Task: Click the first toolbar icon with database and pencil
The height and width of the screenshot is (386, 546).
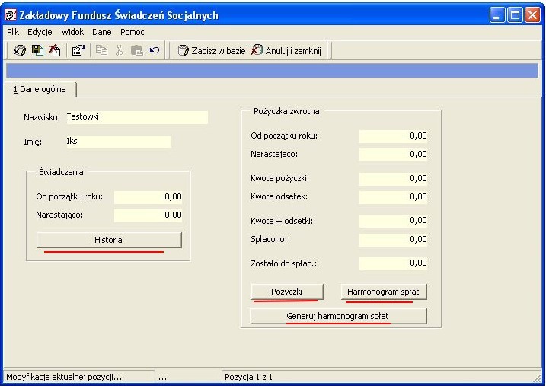Action: tap(20, 51)
